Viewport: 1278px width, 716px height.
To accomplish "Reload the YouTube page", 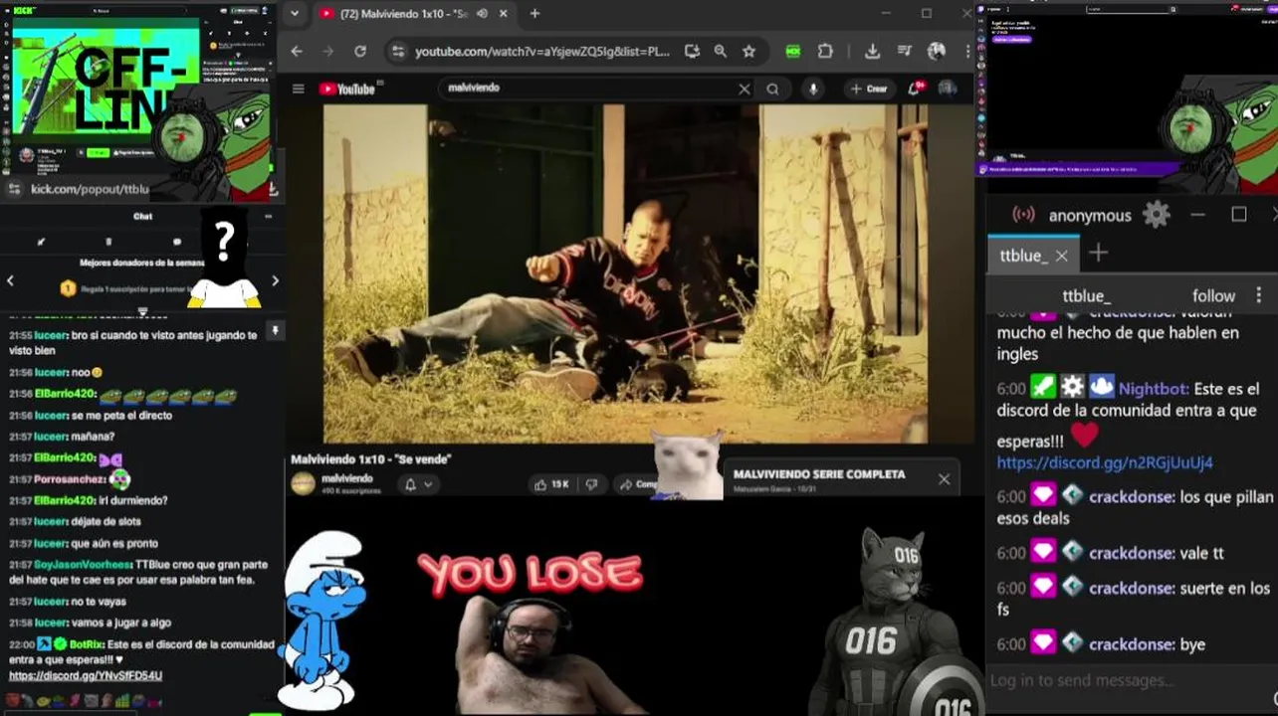I will pos(360,52).
